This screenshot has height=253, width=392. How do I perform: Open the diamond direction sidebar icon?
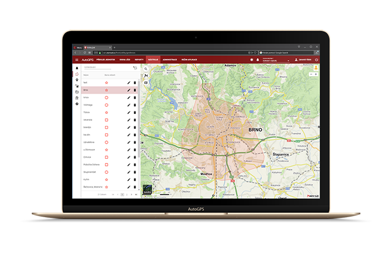pyautogui.click(x=77, y=104)
